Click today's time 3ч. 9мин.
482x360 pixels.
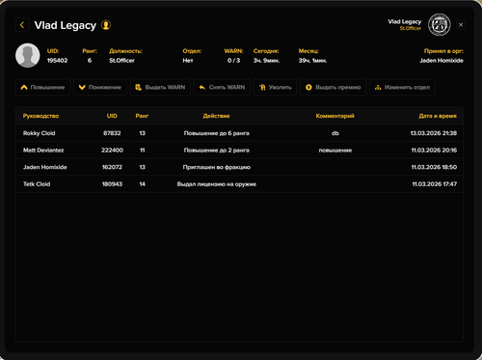pyautogui.click(x=266, y=61)
